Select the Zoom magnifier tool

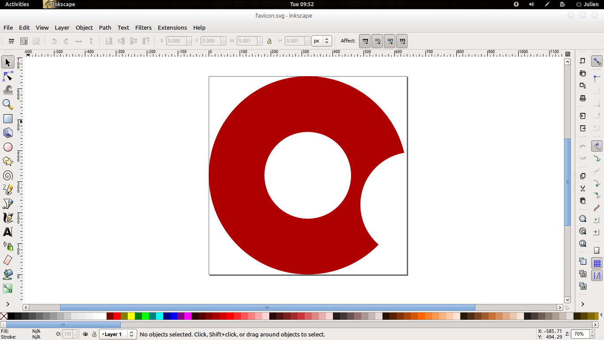click(8, 104)
